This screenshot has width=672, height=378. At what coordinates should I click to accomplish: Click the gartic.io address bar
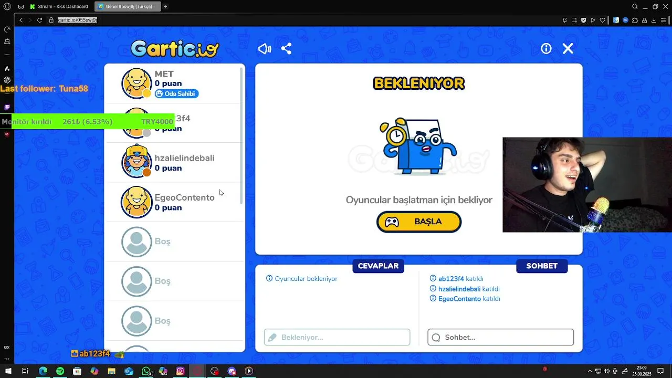click(77, 20)
